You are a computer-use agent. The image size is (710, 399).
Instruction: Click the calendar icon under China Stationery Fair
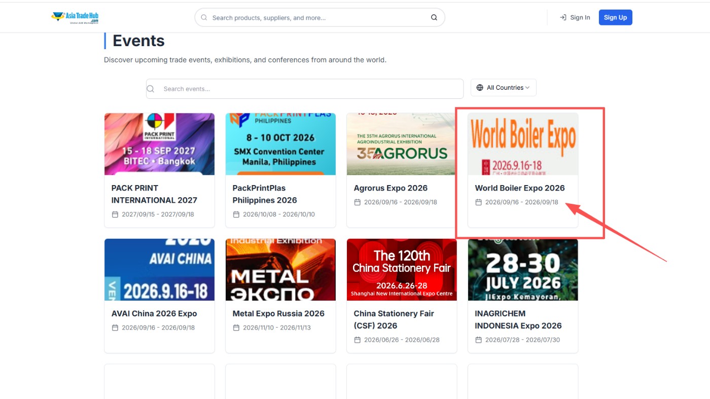358,340
